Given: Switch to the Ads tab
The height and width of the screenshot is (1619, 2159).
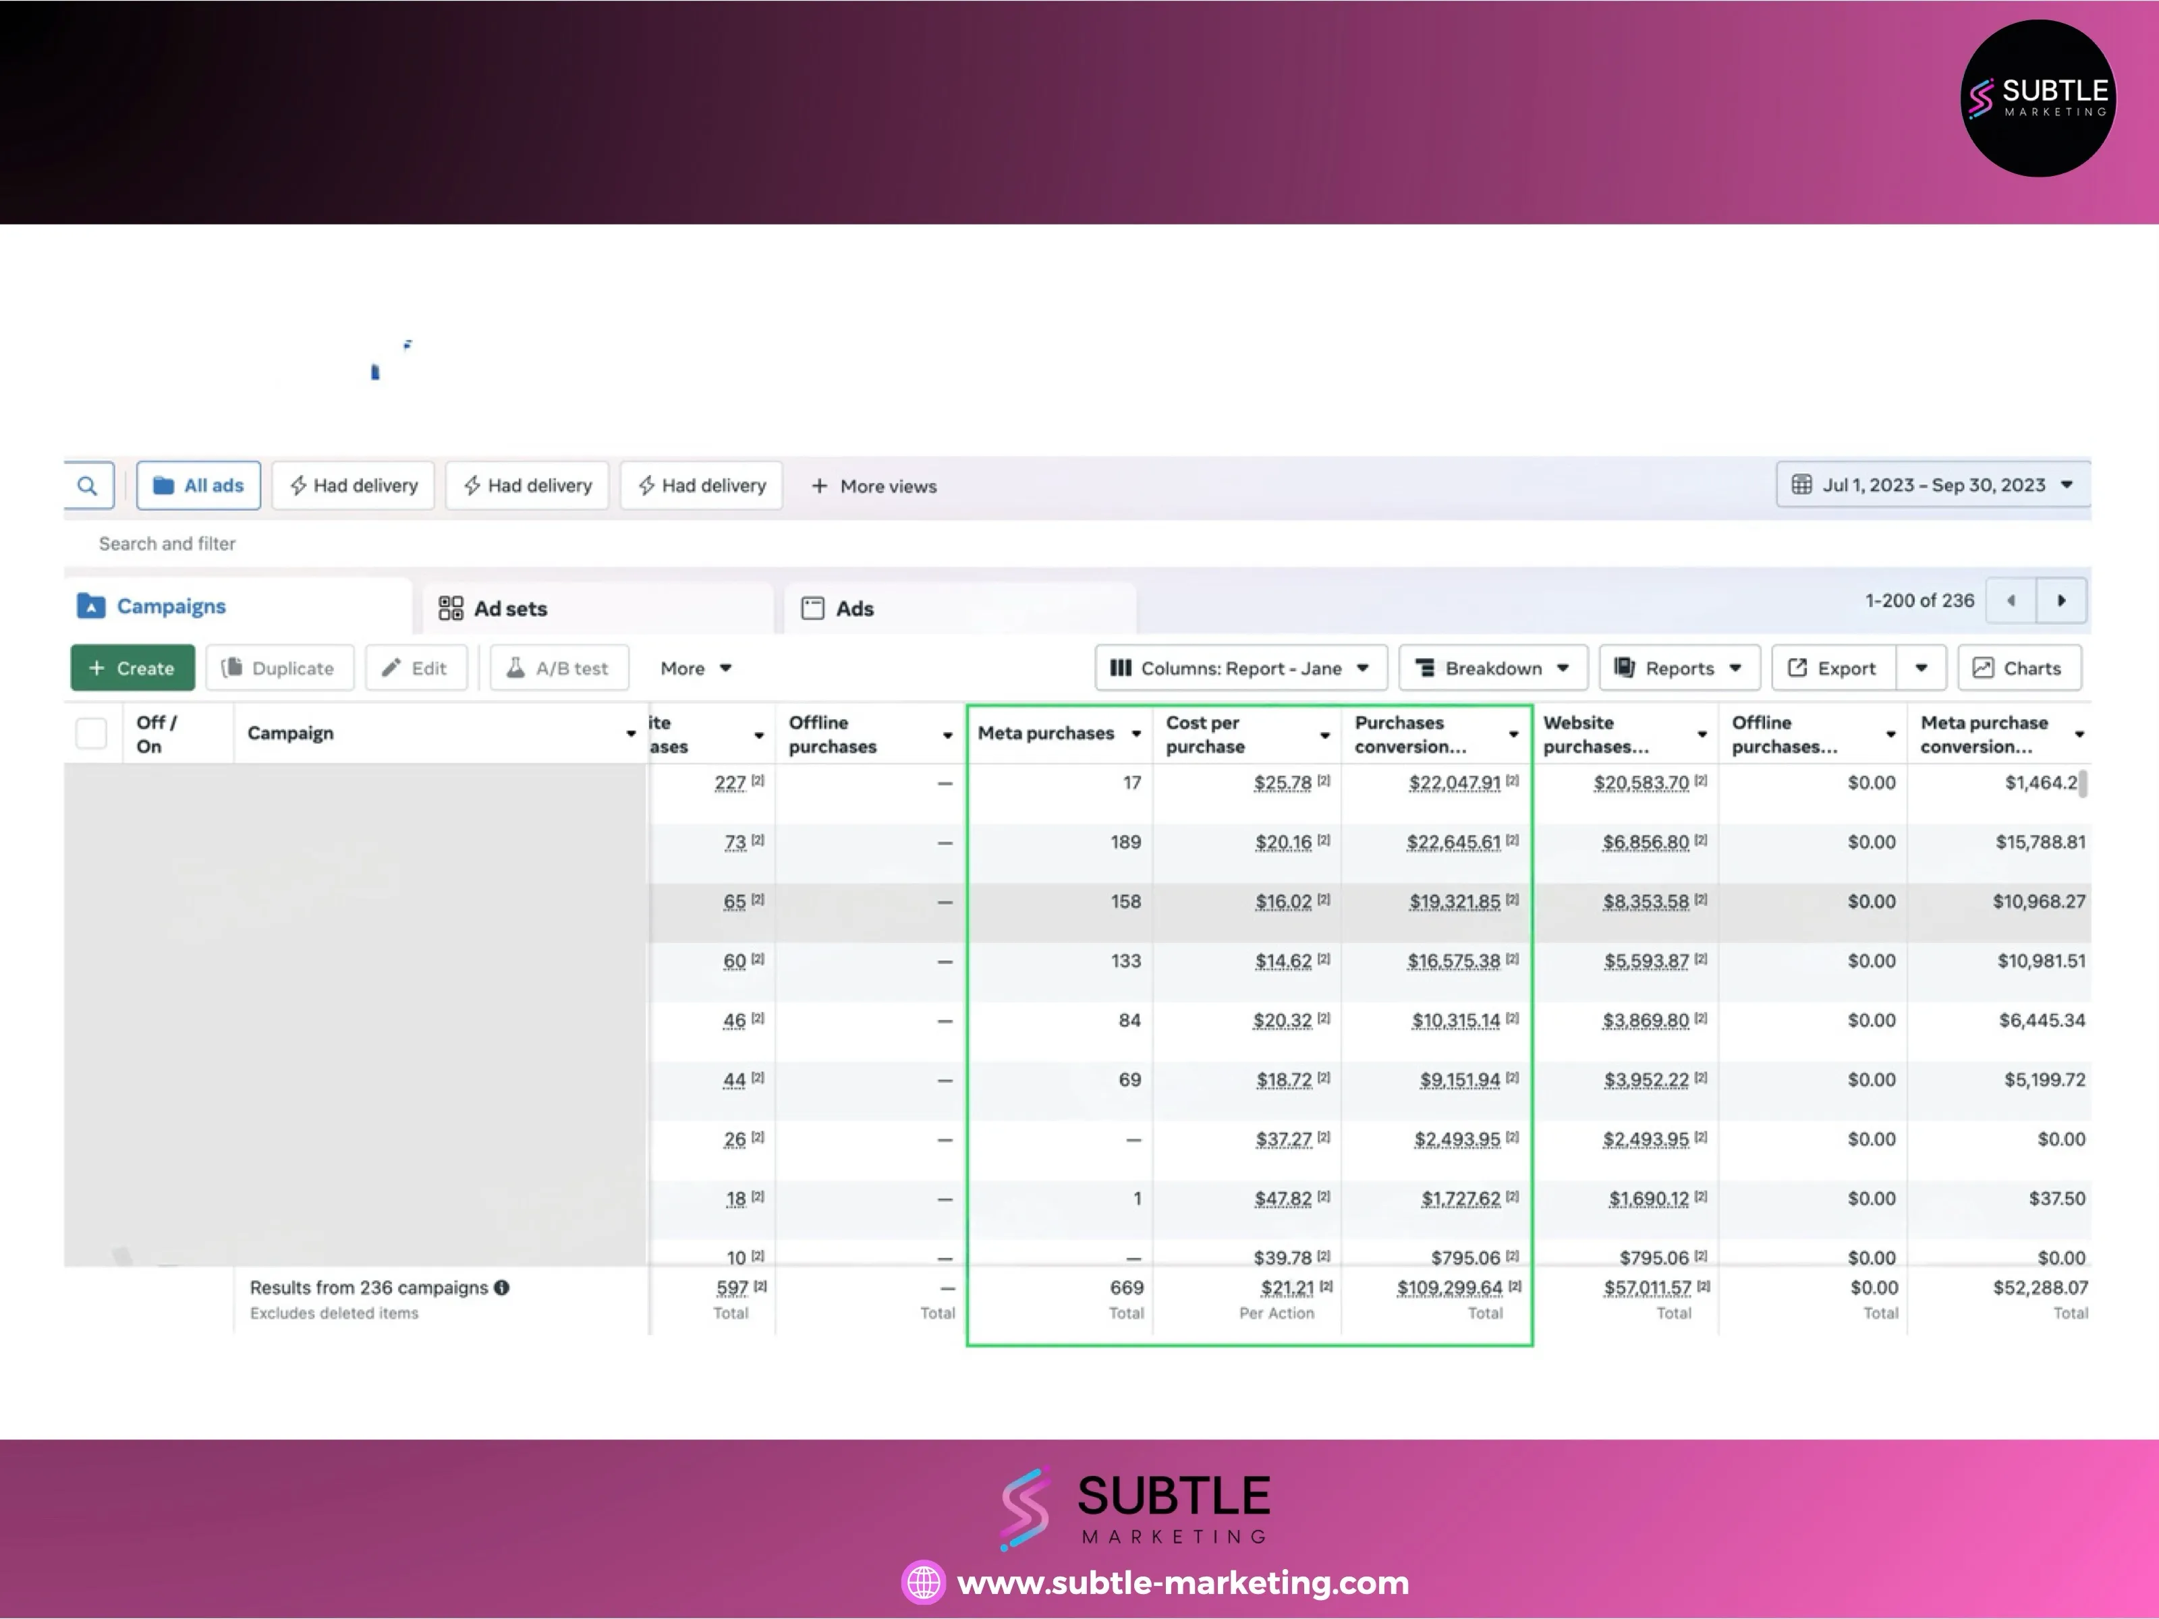Looking at the screenshot, I should click(x=837, y=608).
